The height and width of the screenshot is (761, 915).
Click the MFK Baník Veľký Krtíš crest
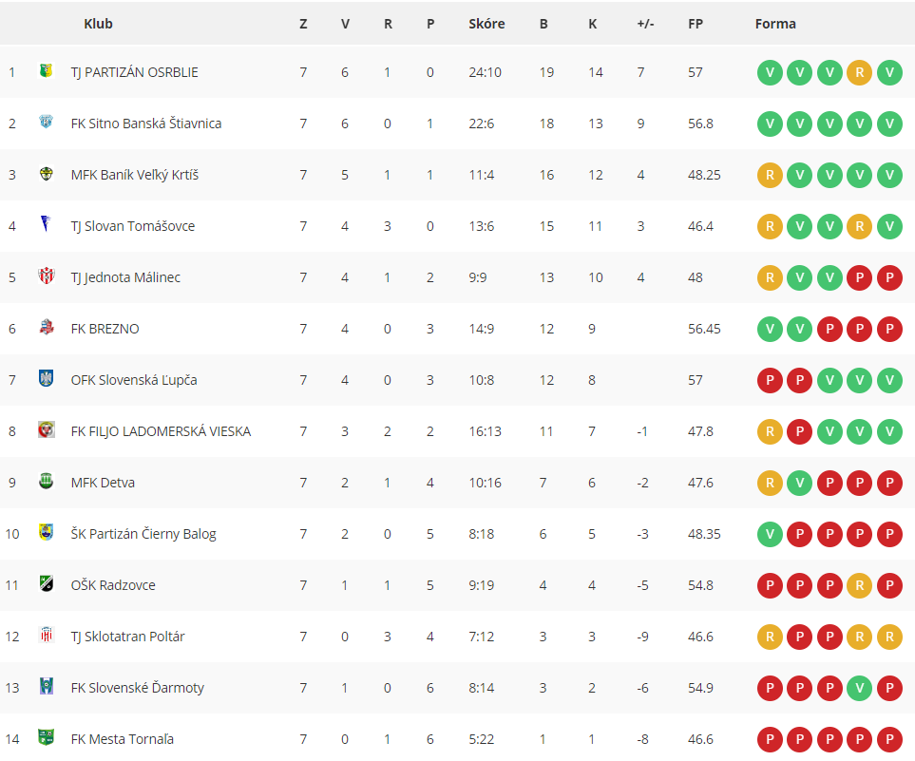[47, 174]
